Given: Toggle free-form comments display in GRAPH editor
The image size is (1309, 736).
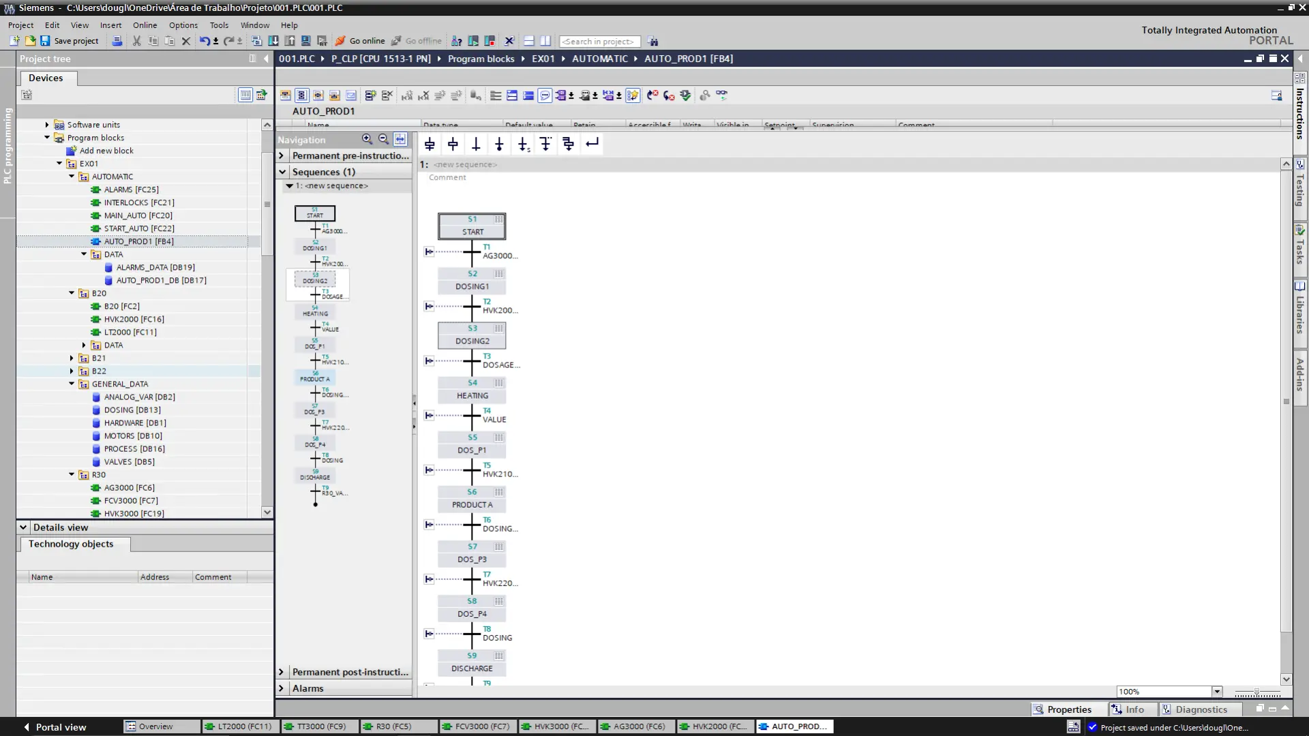Looking at the screenshot, I should pyautogui.click(x=545, y=95).
